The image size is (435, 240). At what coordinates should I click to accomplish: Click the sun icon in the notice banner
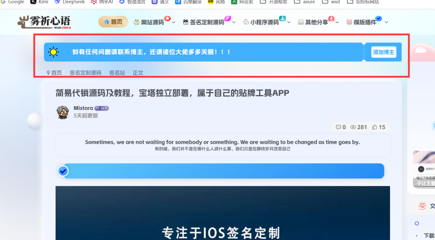[53, 52]
